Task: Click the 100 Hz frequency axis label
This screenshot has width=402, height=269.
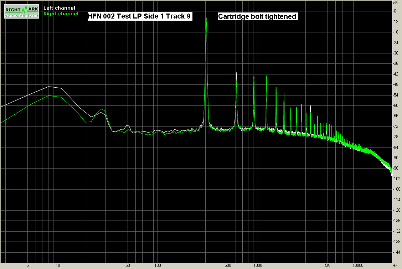Action: (x=158, y=265)
